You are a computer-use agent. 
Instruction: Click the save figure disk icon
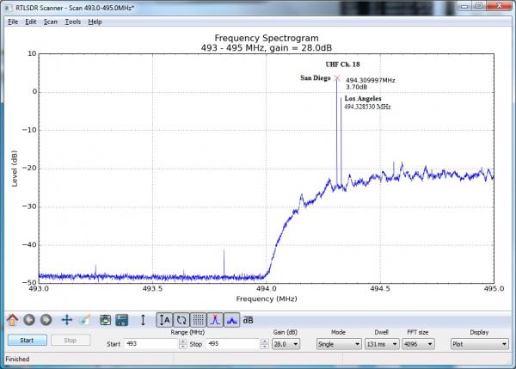tap(122, 320)
